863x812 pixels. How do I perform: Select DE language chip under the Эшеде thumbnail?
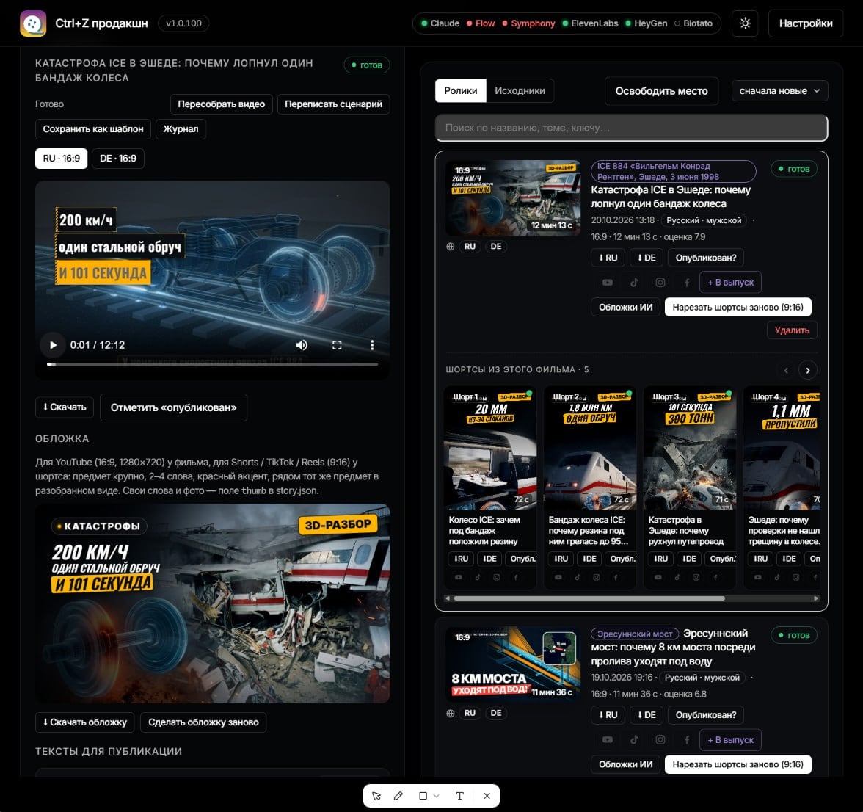pos(496,247)
